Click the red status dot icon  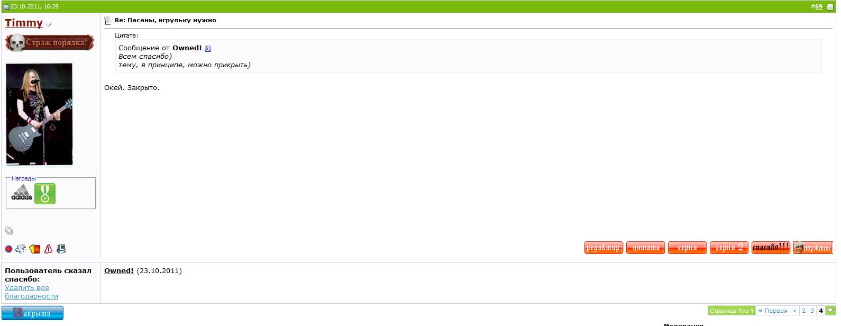[8, 249]
